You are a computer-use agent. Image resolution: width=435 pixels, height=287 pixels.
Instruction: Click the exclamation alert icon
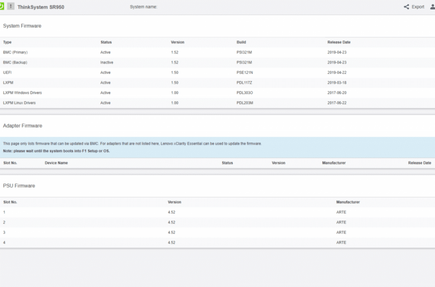(x=11, y=6)
